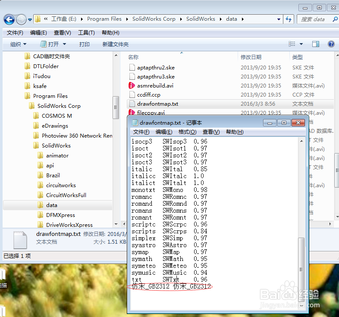Click the Explorer window maximize button
This screenshot has height=317, width=339.
pyautogui.click(x=319, y=8)
